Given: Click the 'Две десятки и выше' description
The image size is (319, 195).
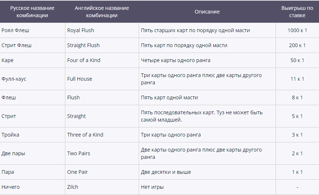Looking at the screenshot, I should (x=166, y=172).
